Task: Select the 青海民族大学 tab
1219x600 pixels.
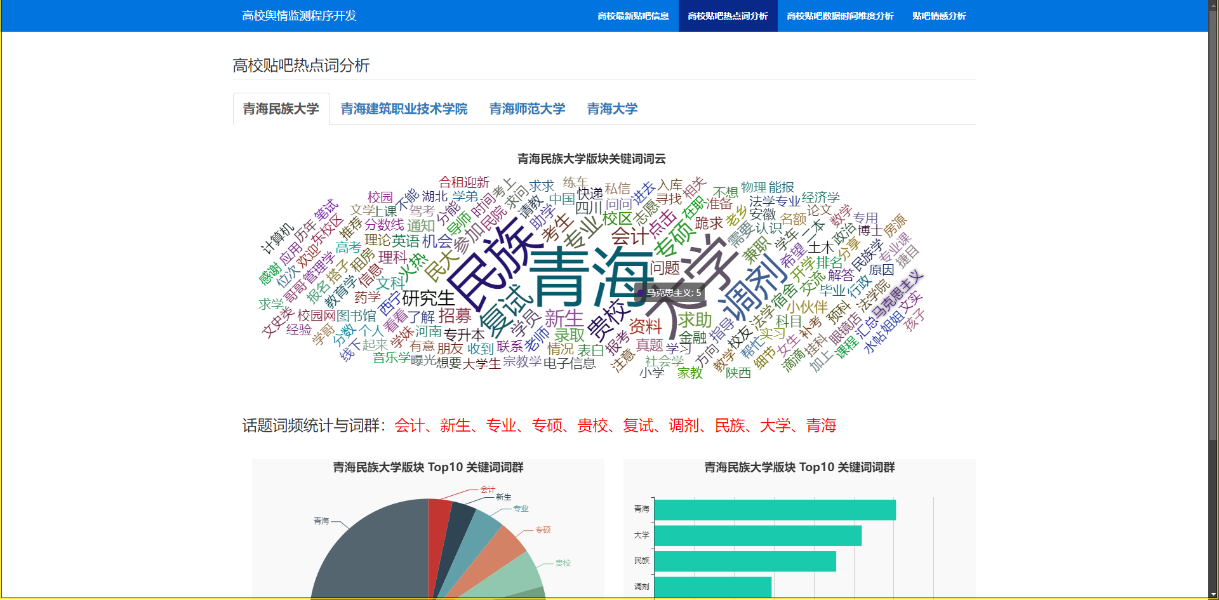Action: (x=281, y=109)
